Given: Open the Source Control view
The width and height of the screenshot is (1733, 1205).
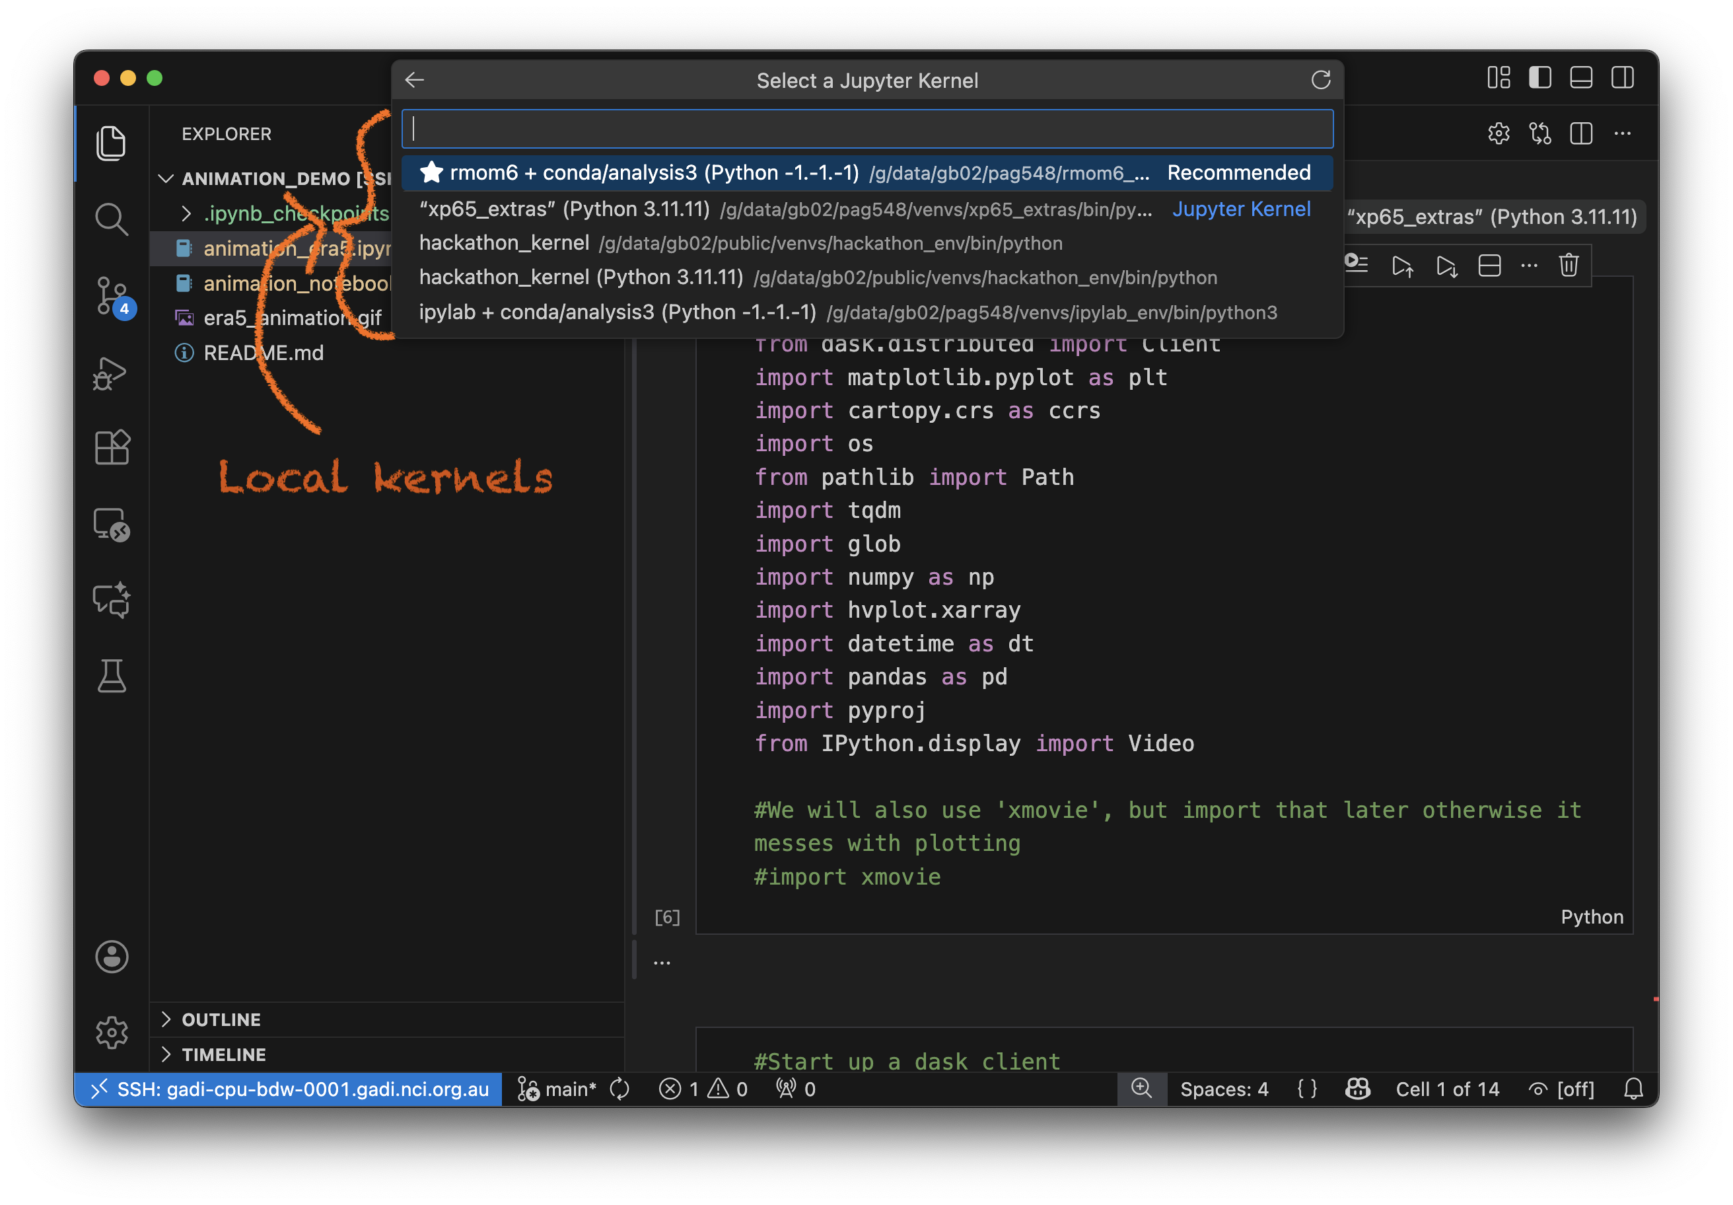Looking at the screenshot, I should point(112,295).
